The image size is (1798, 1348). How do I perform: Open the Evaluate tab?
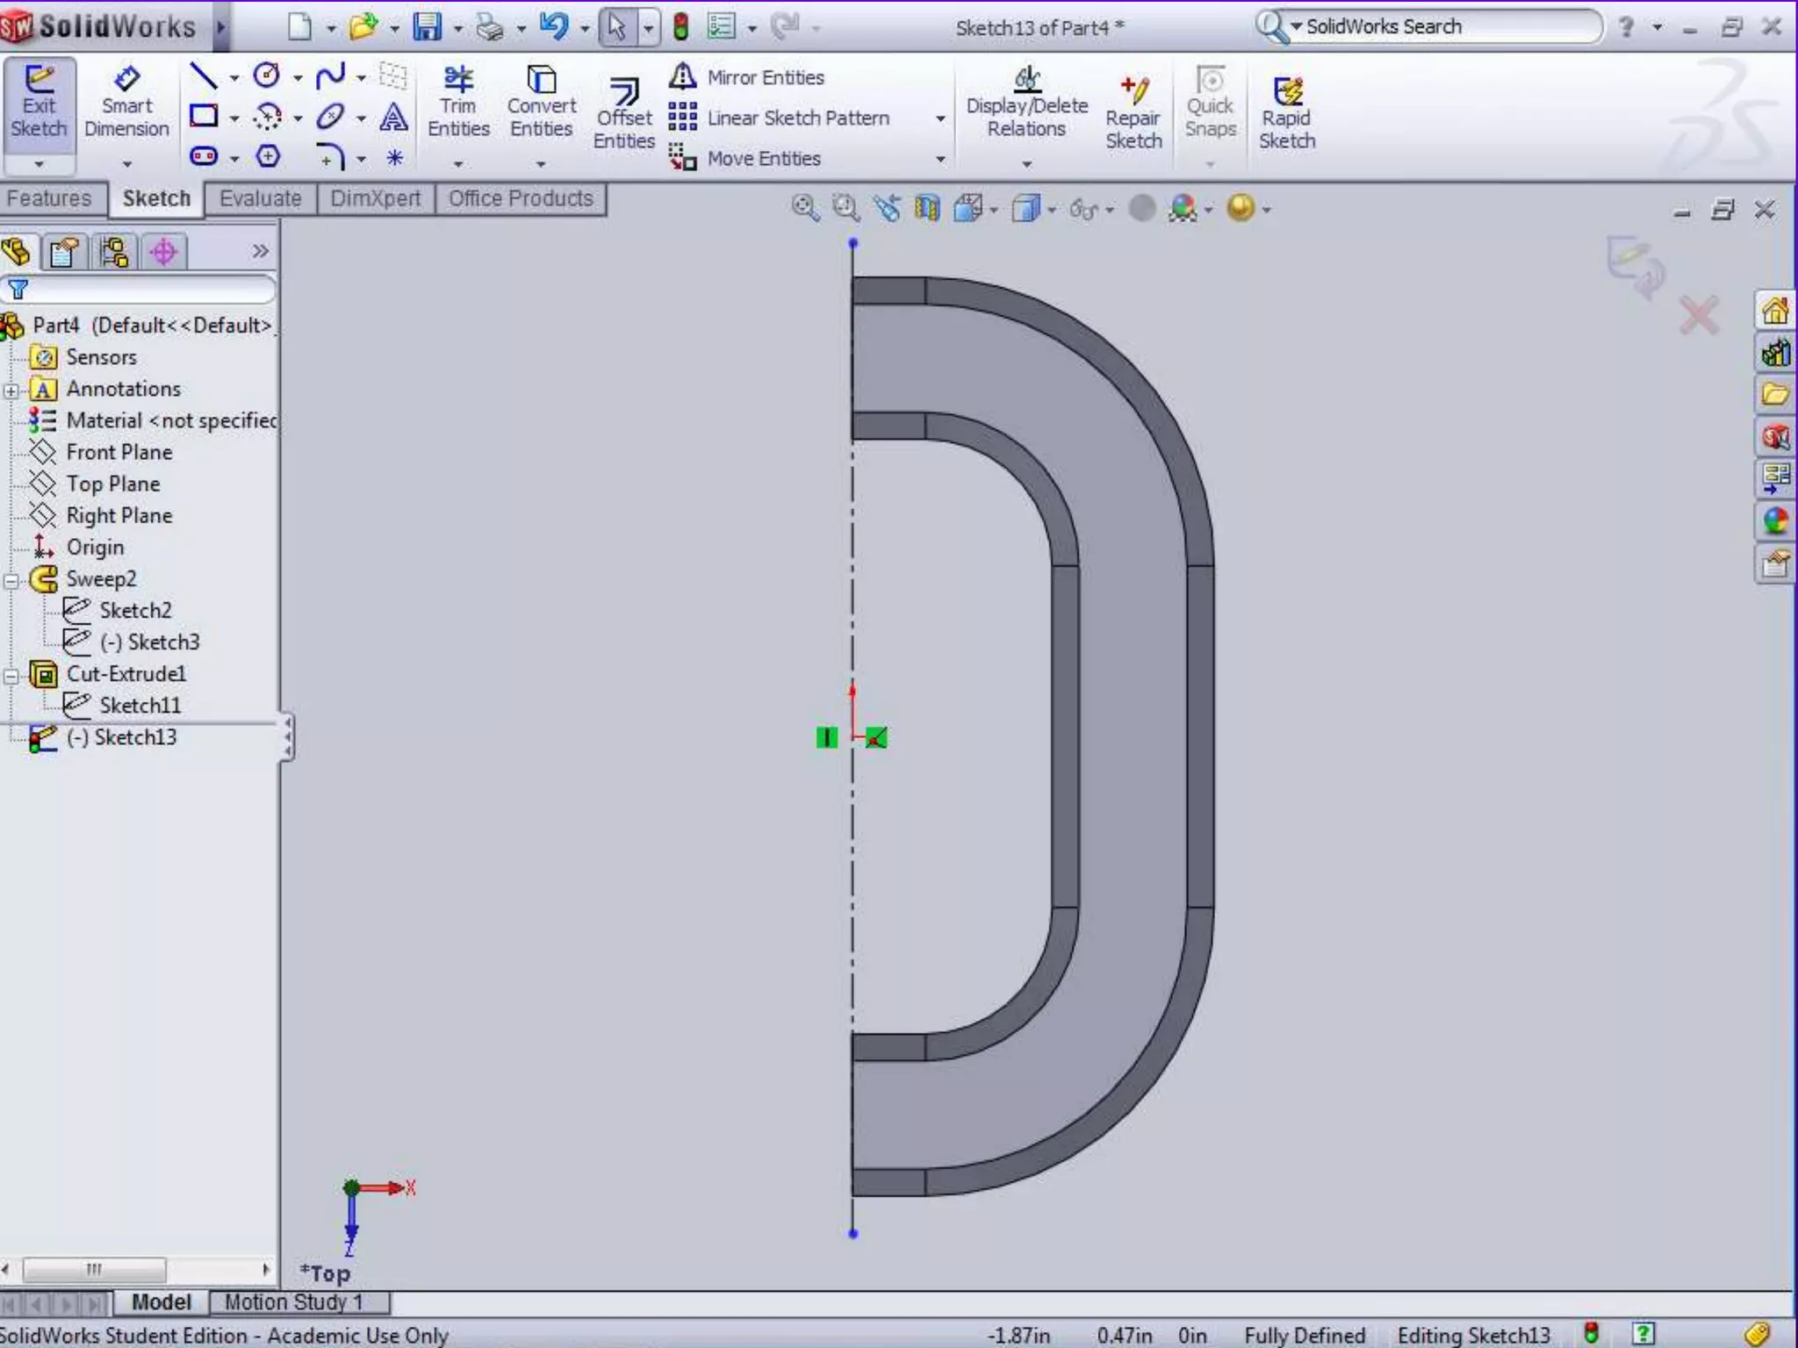(x=260, y=198)
